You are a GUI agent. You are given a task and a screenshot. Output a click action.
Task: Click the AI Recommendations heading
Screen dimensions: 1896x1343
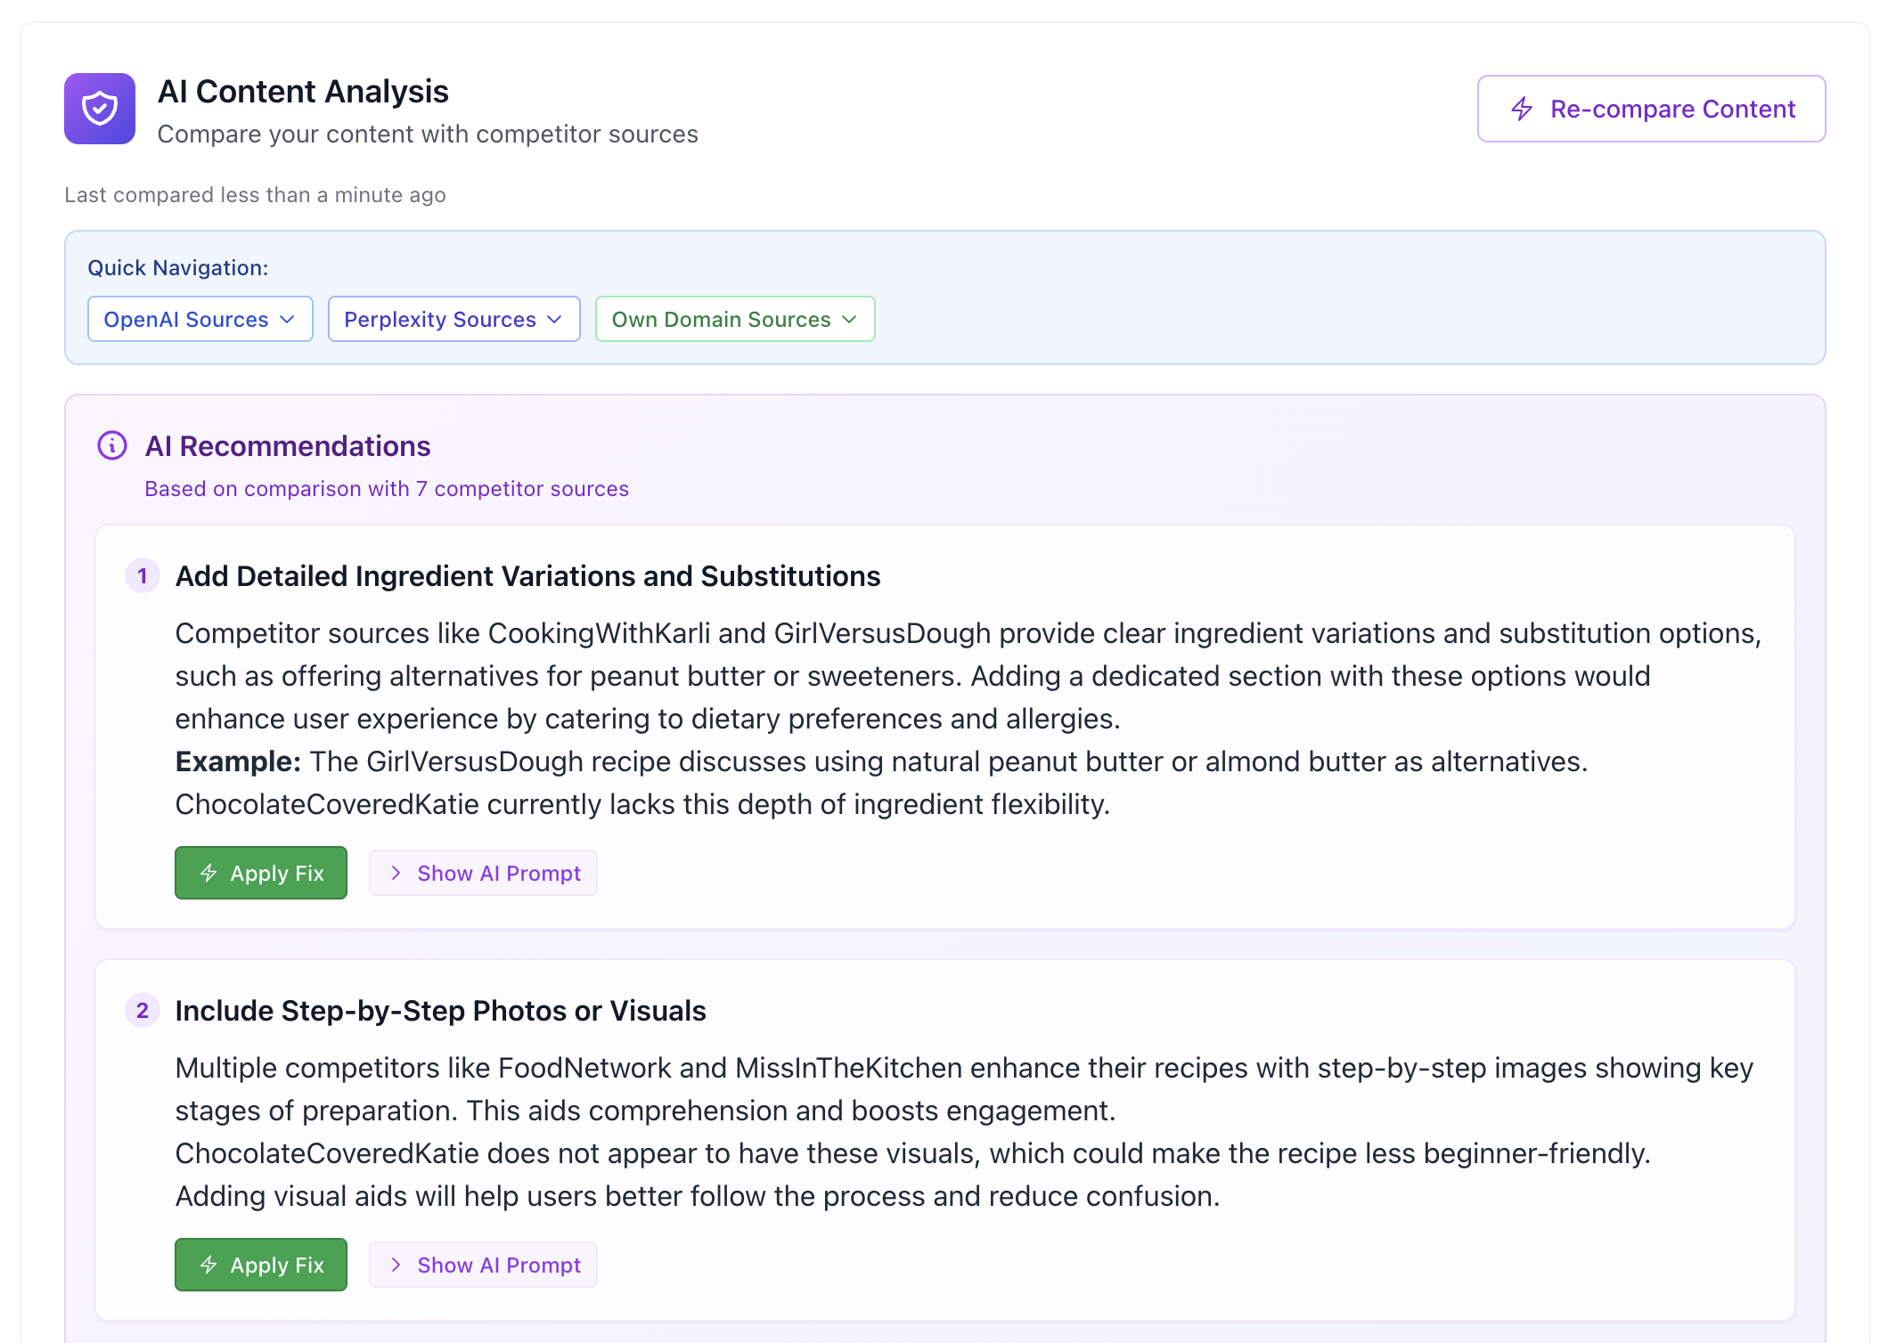(288, 446)
